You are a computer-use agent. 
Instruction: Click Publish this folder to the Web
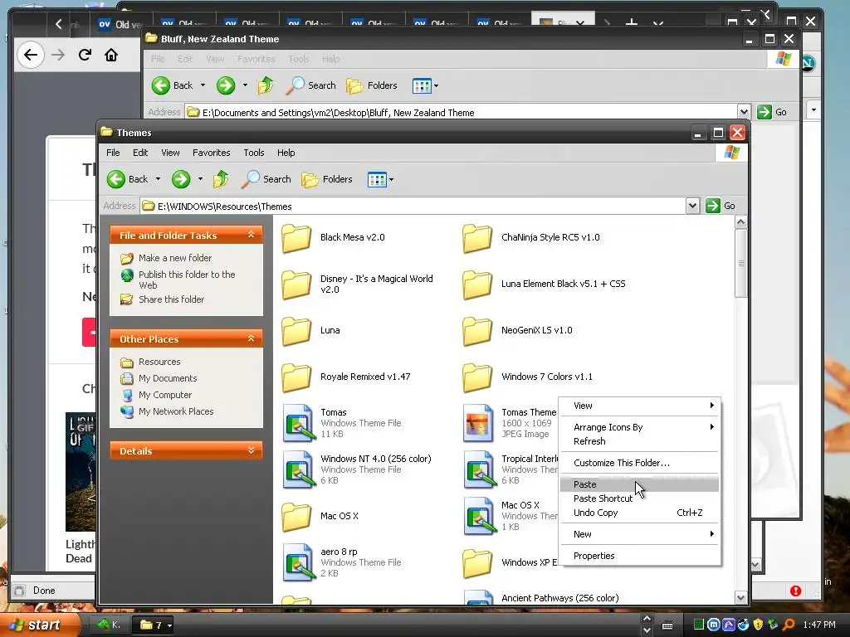coord(187,280)
